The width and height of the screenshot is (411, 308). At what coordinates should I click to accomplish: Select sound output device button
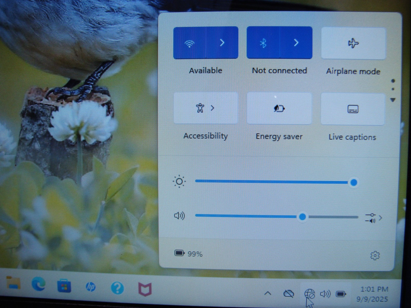click(373, 218)
